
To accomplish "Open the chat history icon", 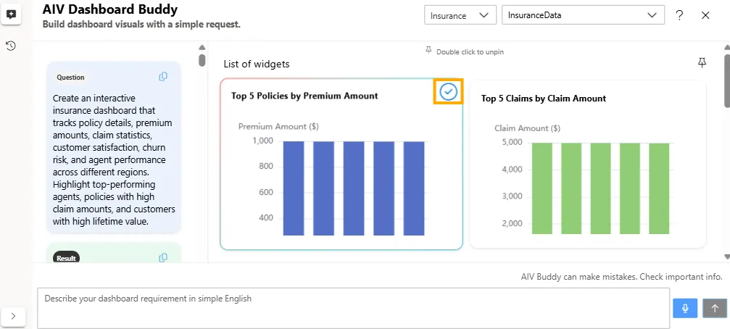I will click(11, 46).
